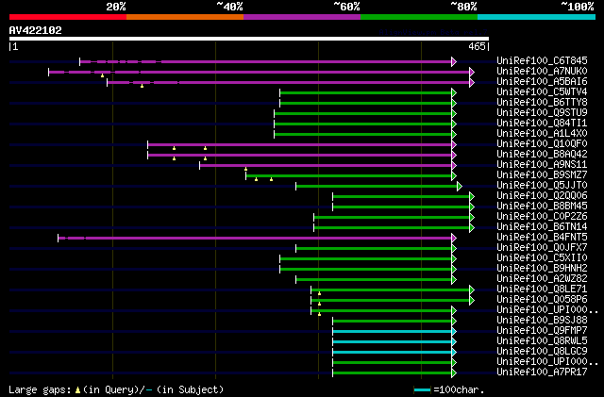Click the yellow gap marker under A5BAI6 alignment
This screenshot has height=397, width=604.
(x=143, y=86)
